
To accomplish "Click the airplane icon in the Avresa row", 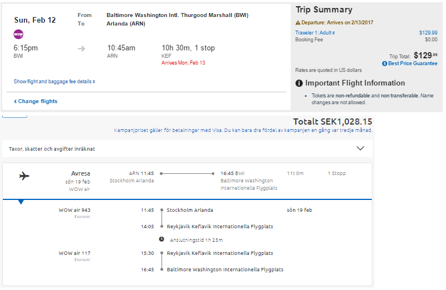I will (24, 176).
